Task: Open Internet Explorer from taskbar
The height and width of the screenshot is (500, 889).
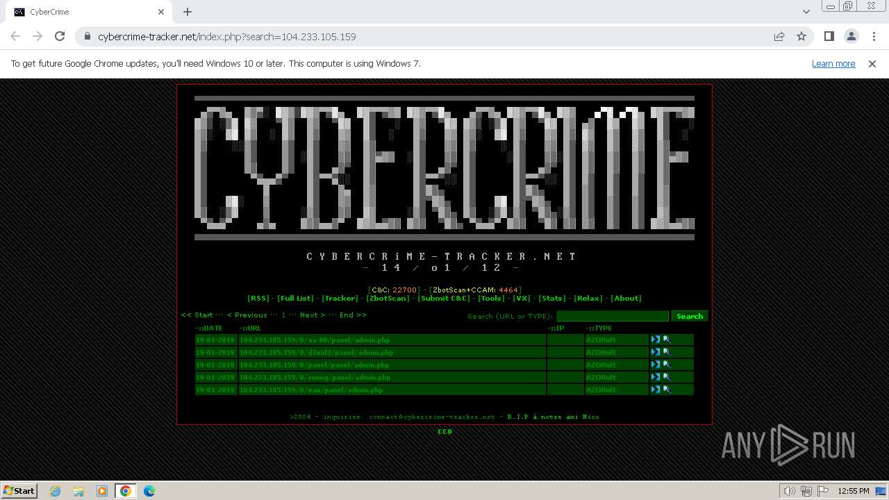Action: coord(55,491)
